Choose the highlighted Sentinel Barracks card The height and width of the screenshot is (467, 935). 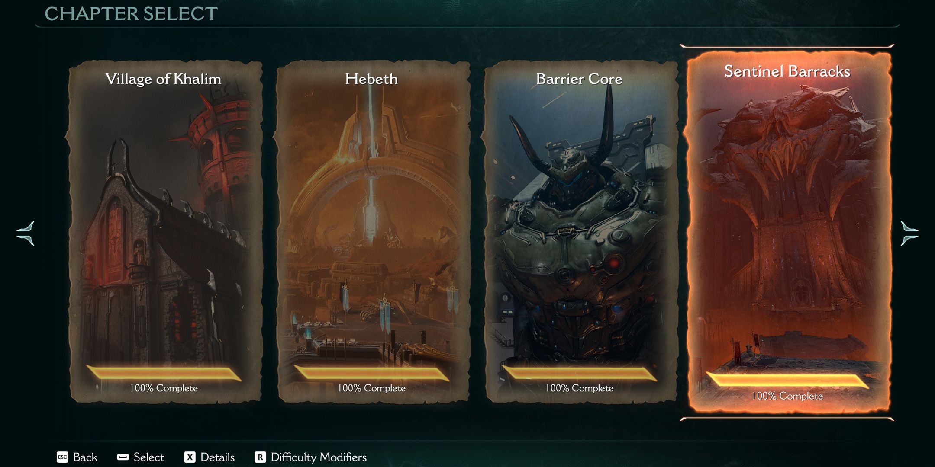coord(787,232)
